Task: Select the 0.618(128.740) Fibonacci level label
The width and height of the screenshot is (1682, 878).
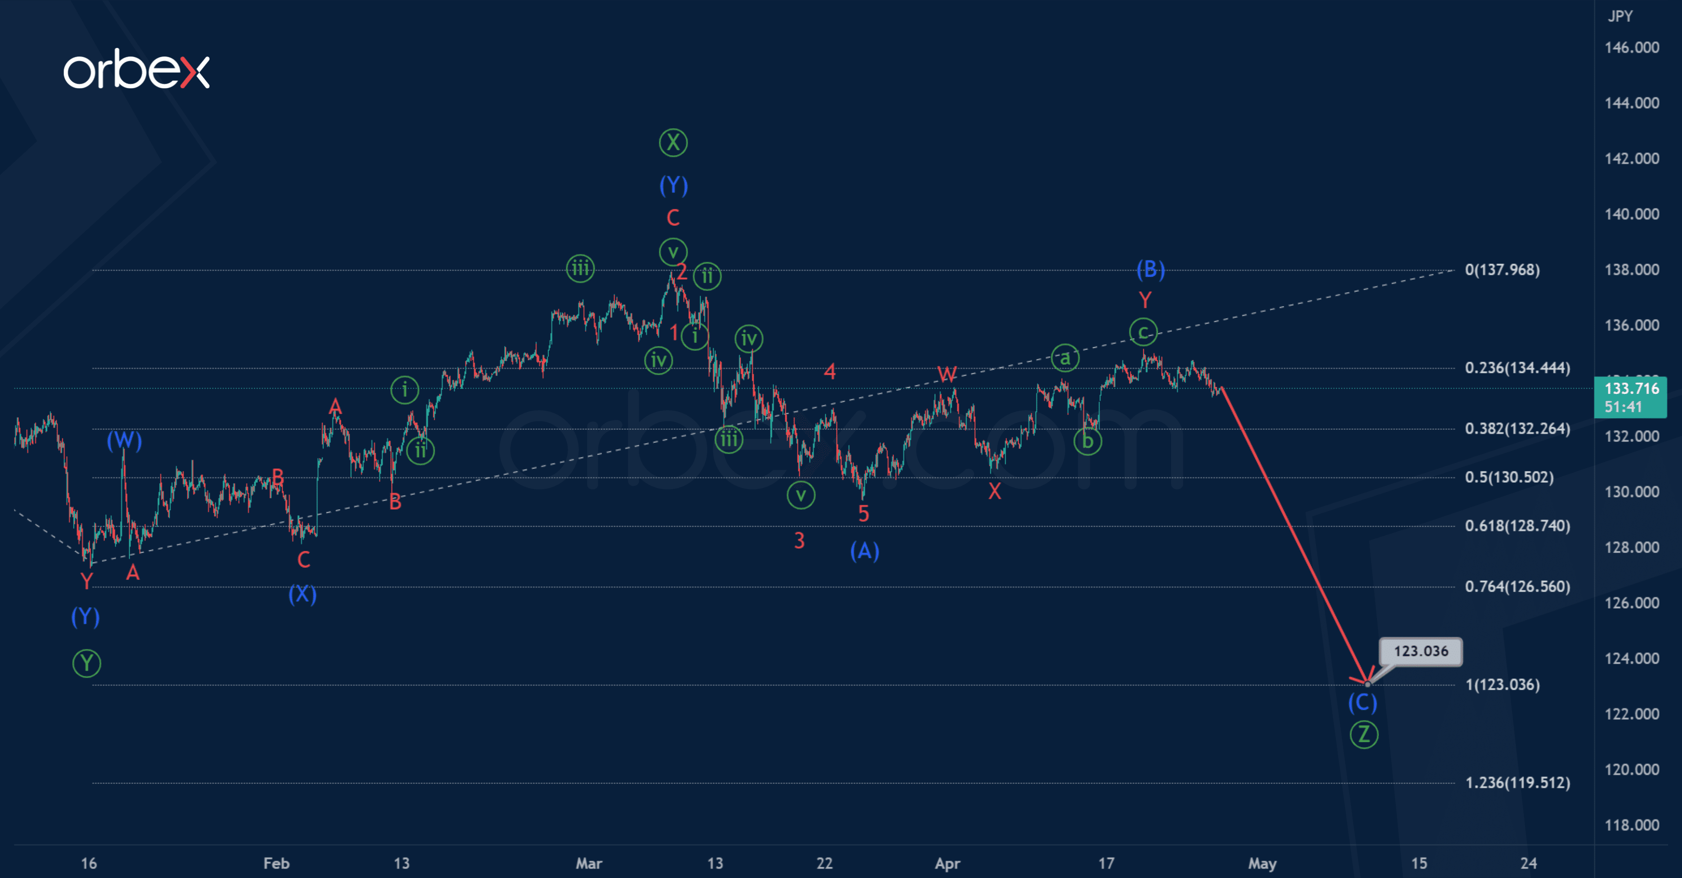Action: pyautogui.click(x=1517, y=526)
